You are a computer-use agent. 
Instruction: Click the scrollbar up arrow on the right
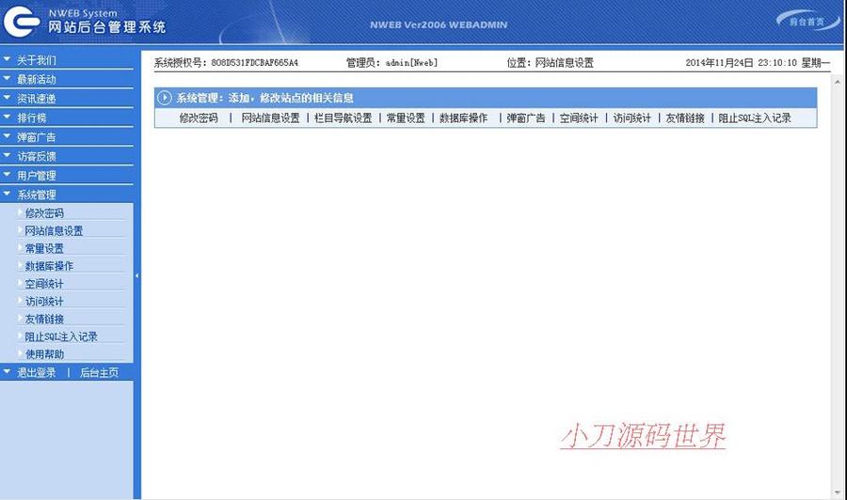click(x=838, y=82)
